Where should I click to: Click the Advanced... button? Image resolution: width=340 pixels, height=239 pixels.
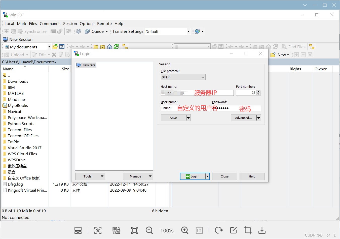tap(244, 118)
